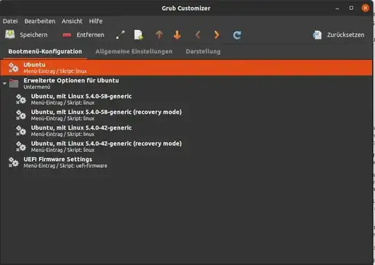This screenshot has height=265, width=375.
Task: Click gear icon beside Linux 5.4.0-42-generic
Action: [x=21, y=130]
